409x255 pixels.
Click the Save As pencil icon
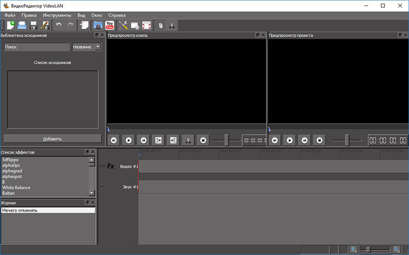pos(44,25)
